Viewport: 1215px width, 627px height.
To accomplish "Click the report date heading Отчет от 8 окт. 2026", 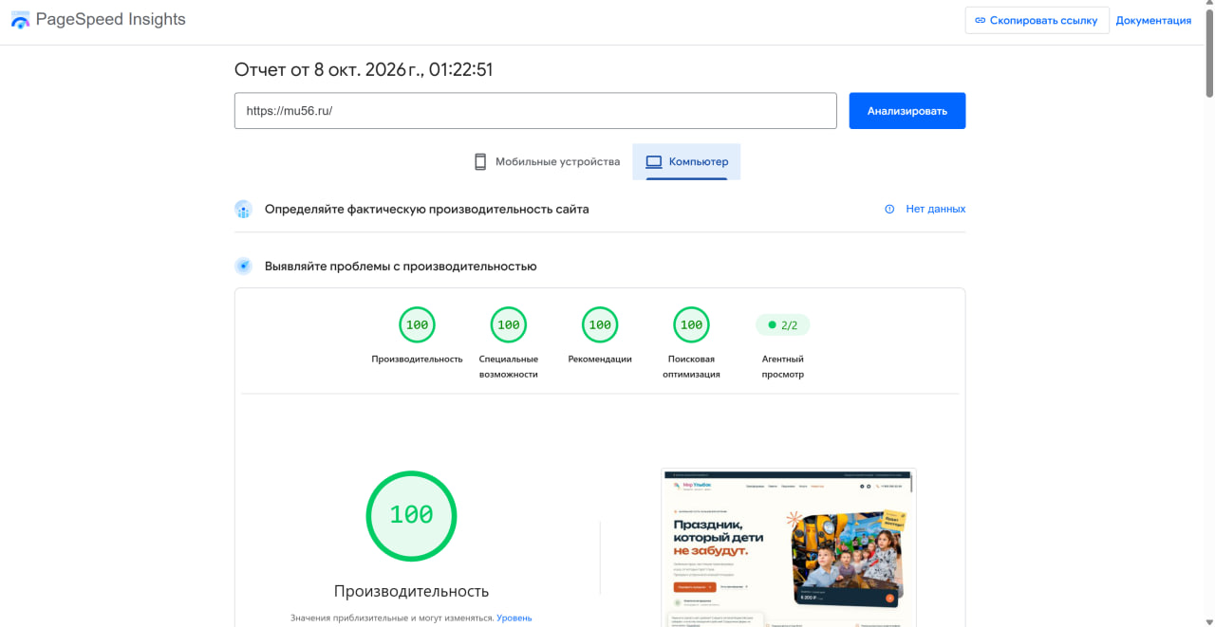I will [364, 69].
